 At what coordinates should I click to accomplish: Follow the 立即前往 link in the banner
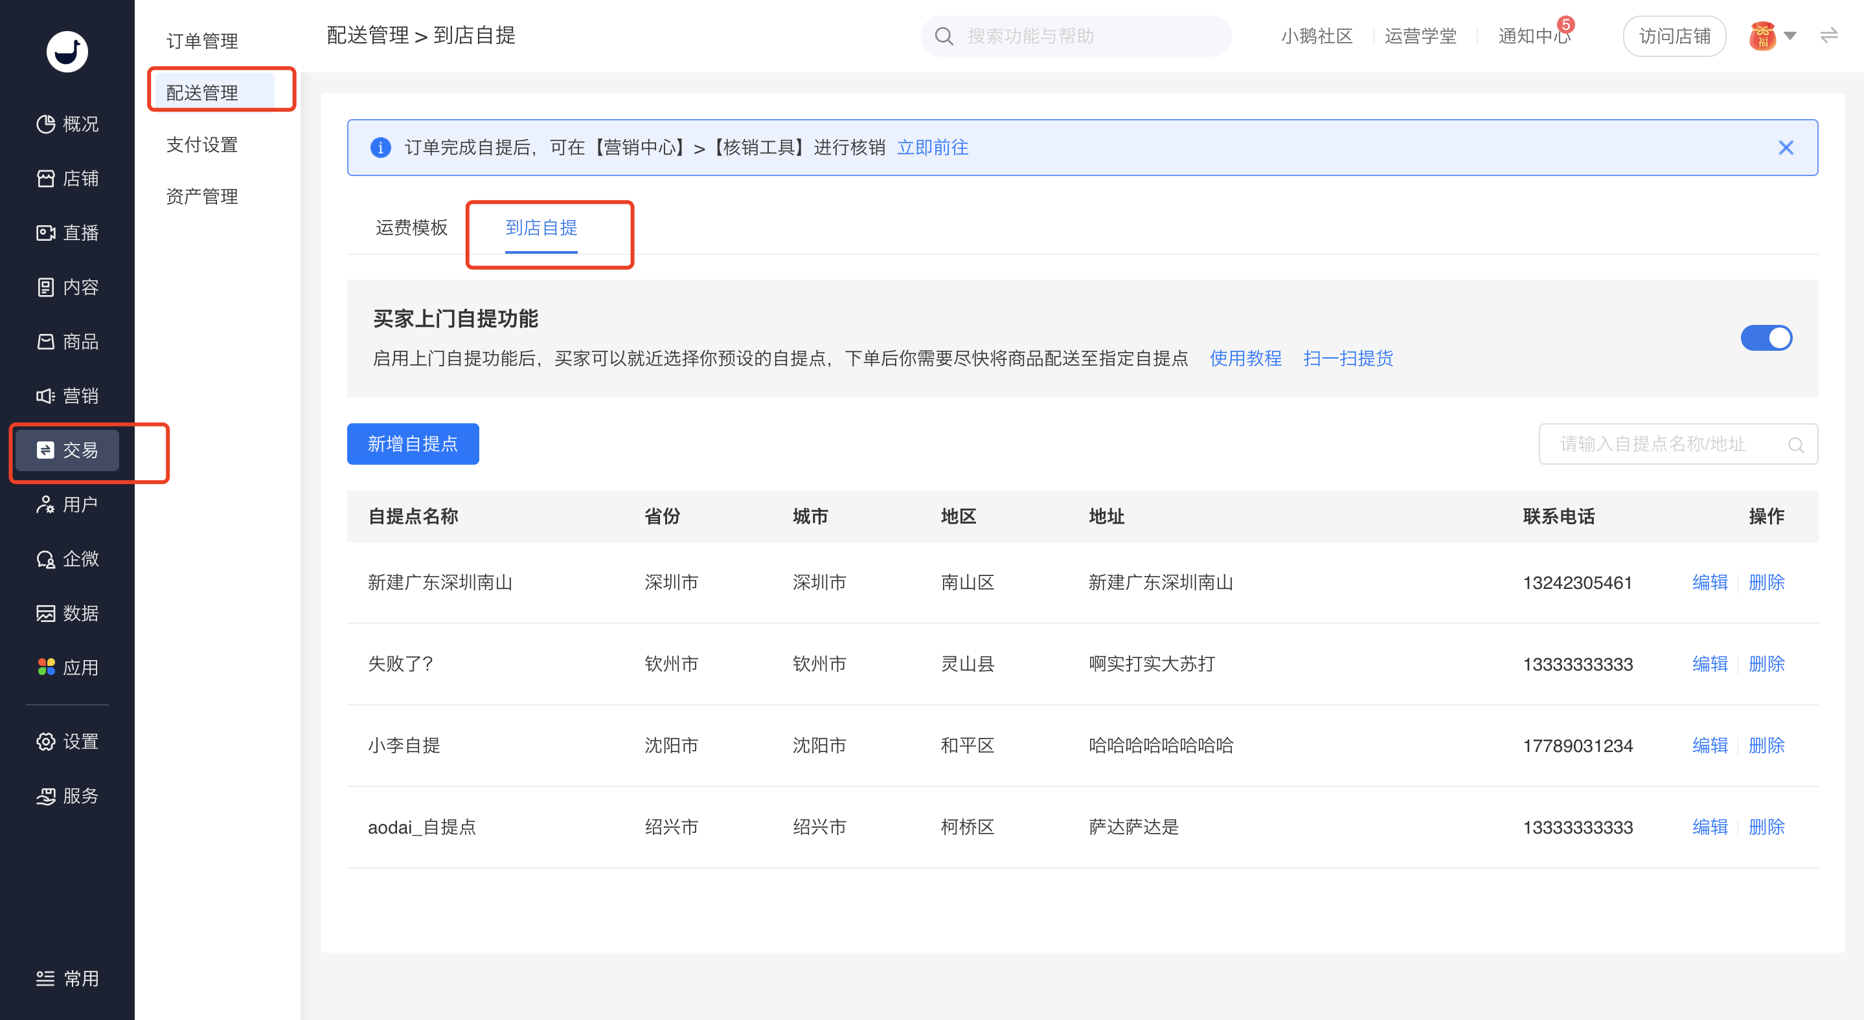click(x=933, y=148)
